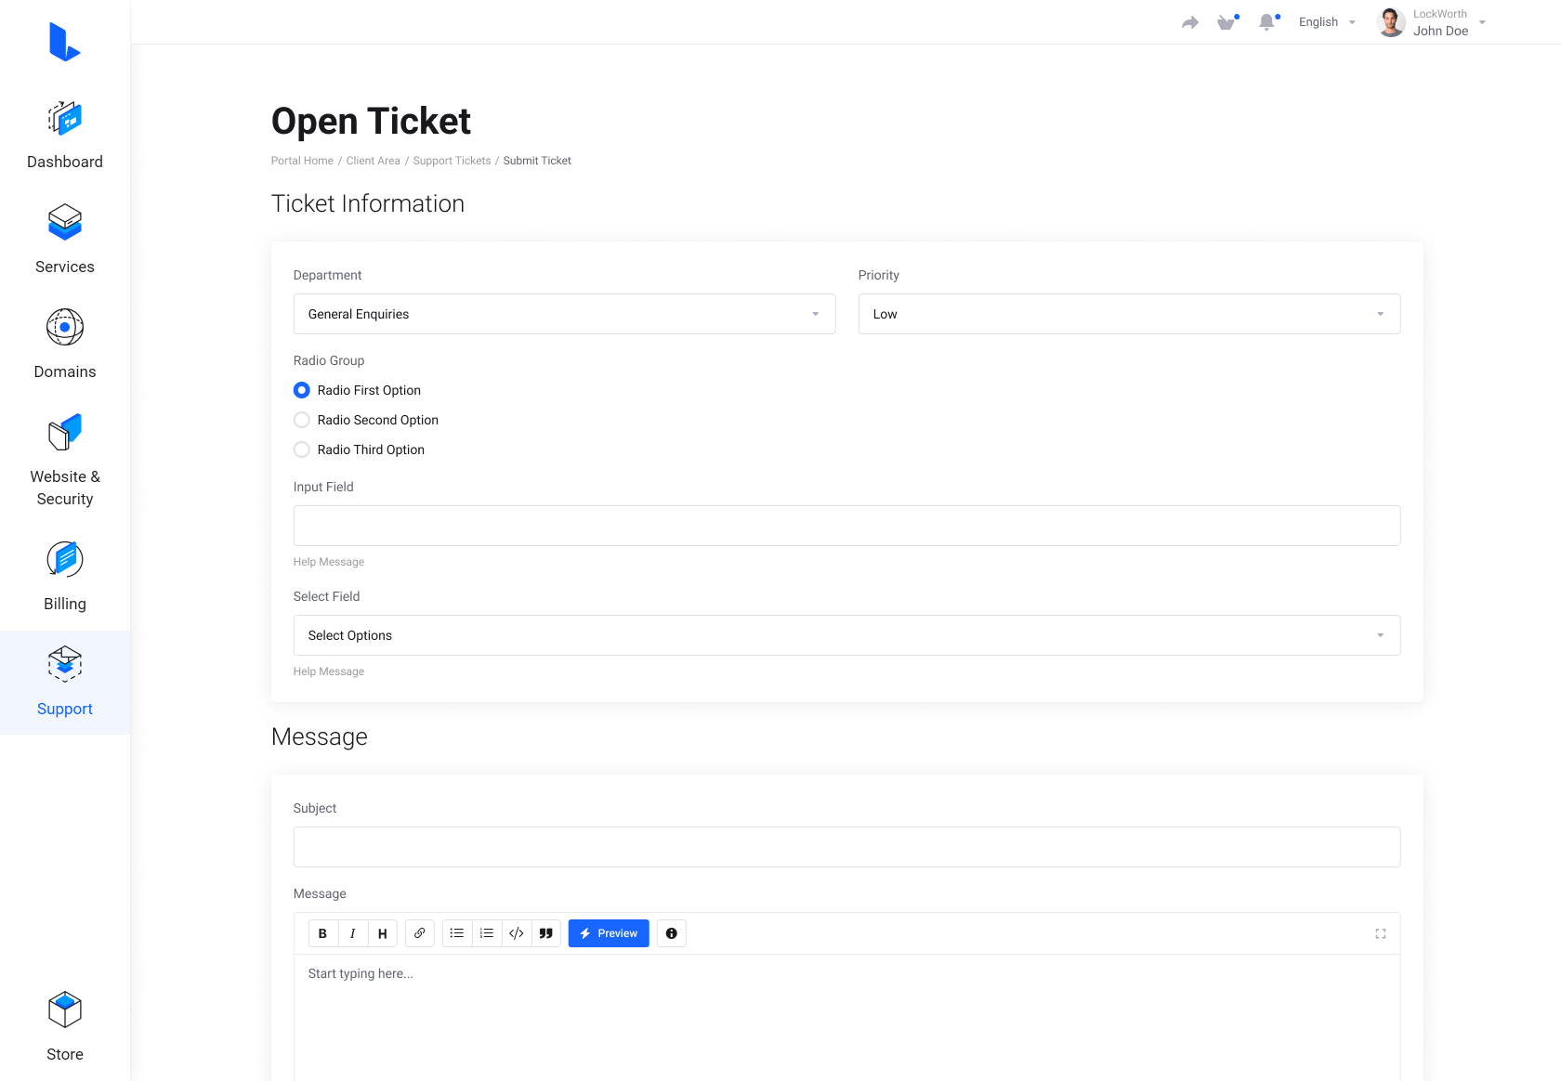Open markdown info help icon

[x=672, y=933]
